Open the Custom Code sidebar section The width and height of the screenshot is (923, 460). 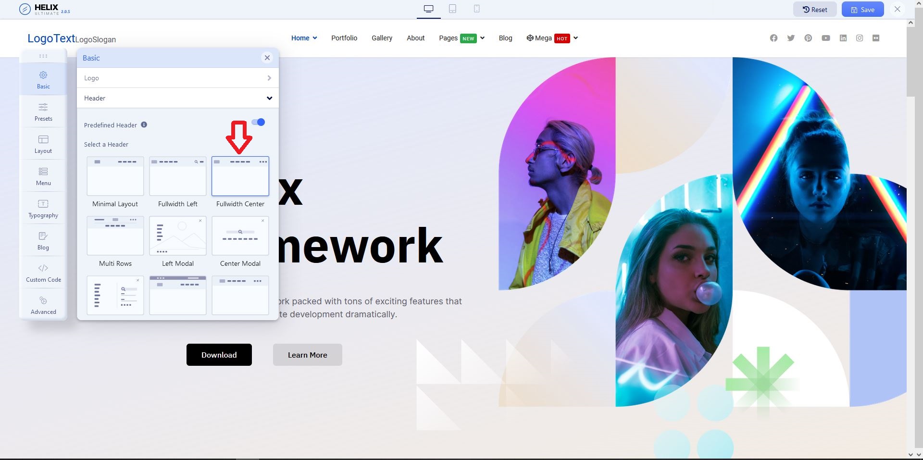click(x=43, y=273)
